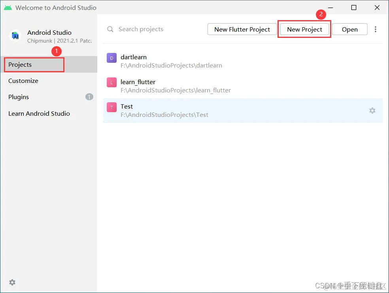Open gear options for Test project
The width and height of the screenshot is (389, 293).
click(372, 111)
